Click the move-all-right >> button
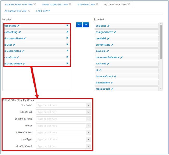169x155 pixels. (x=86, y=25)
